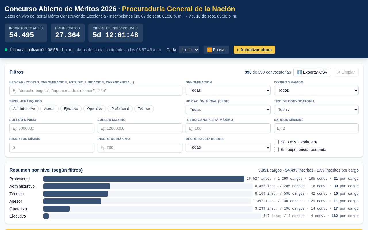This screenshot has height=230, width=368.
Task: Click the Operativo summary bar
Action: coord(56,209)
